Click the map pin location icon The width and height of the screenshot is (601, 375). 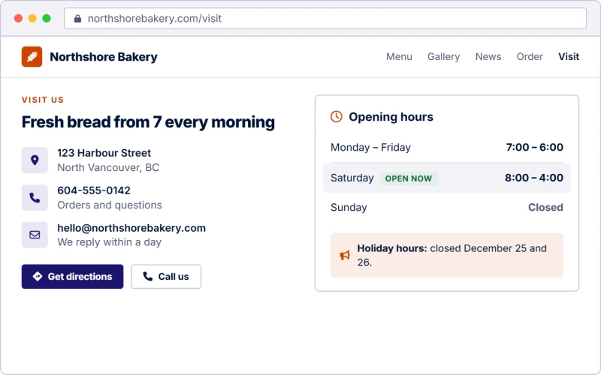pyautogui.click(x=35, y=160)
